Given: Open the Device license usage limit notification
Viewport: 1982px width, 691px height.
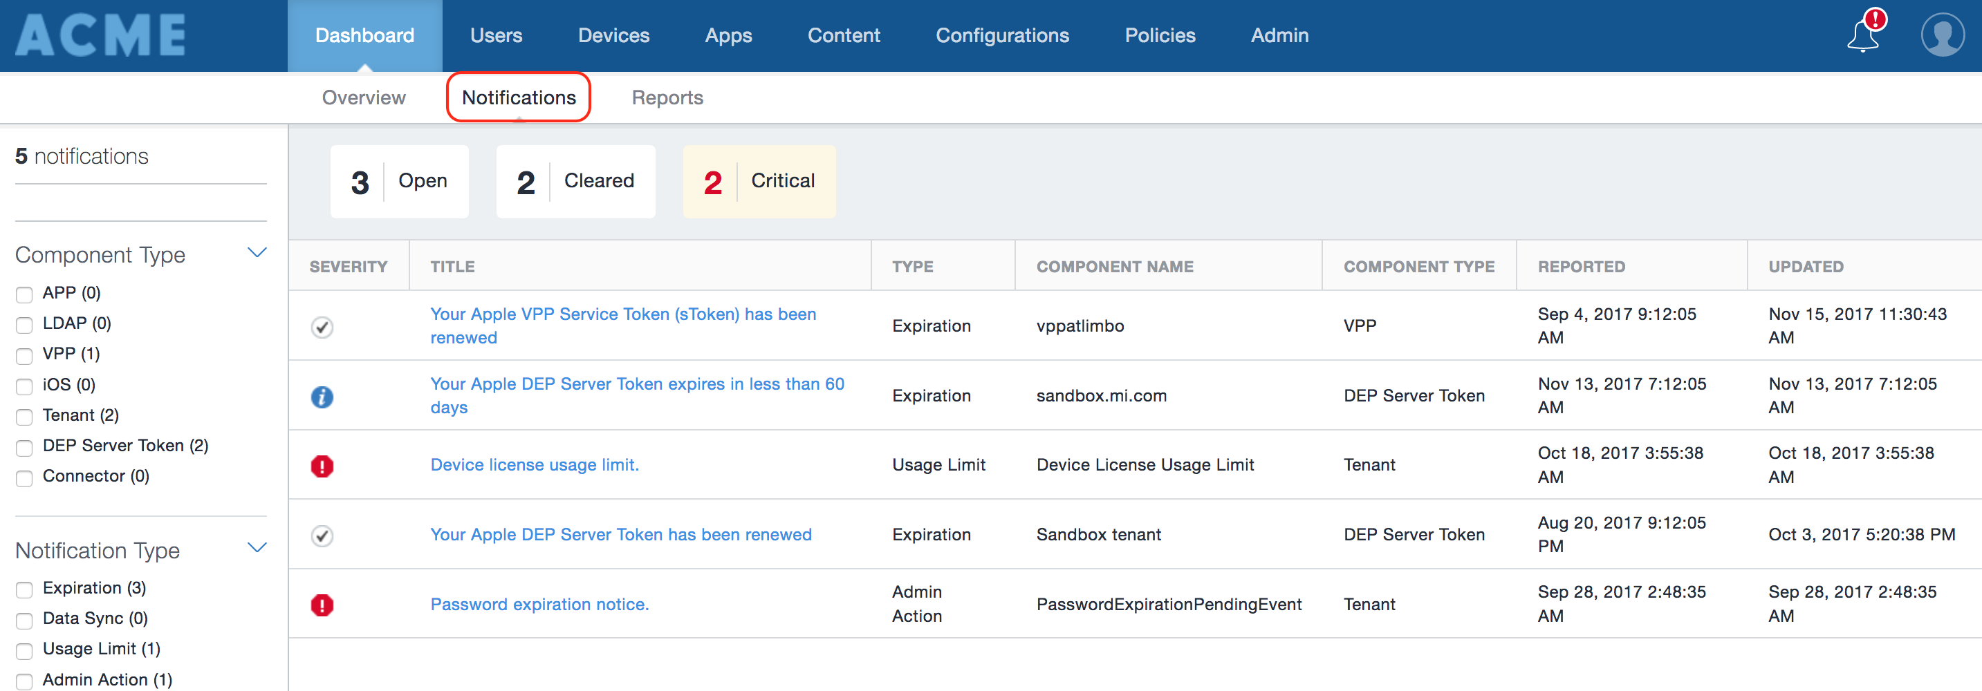Looking at the screenshot, I should [x=534, y=465].
